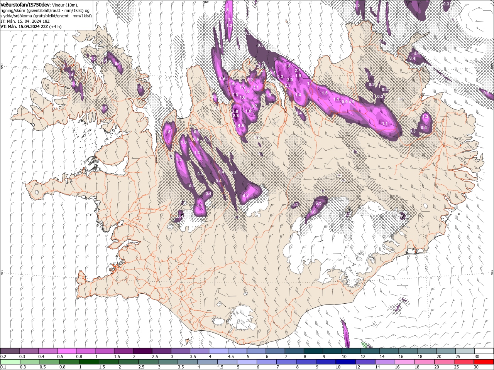The image size is (494, 370).
Task: Click the royal blue swatch labeled 9 in lower scale
Action: pyautogui.click(x=325, y=362)
